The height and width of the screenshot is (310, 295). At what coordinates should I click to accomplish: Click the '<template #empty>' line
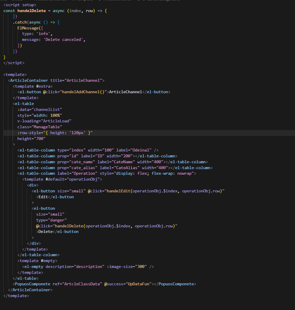coord(37,261)
